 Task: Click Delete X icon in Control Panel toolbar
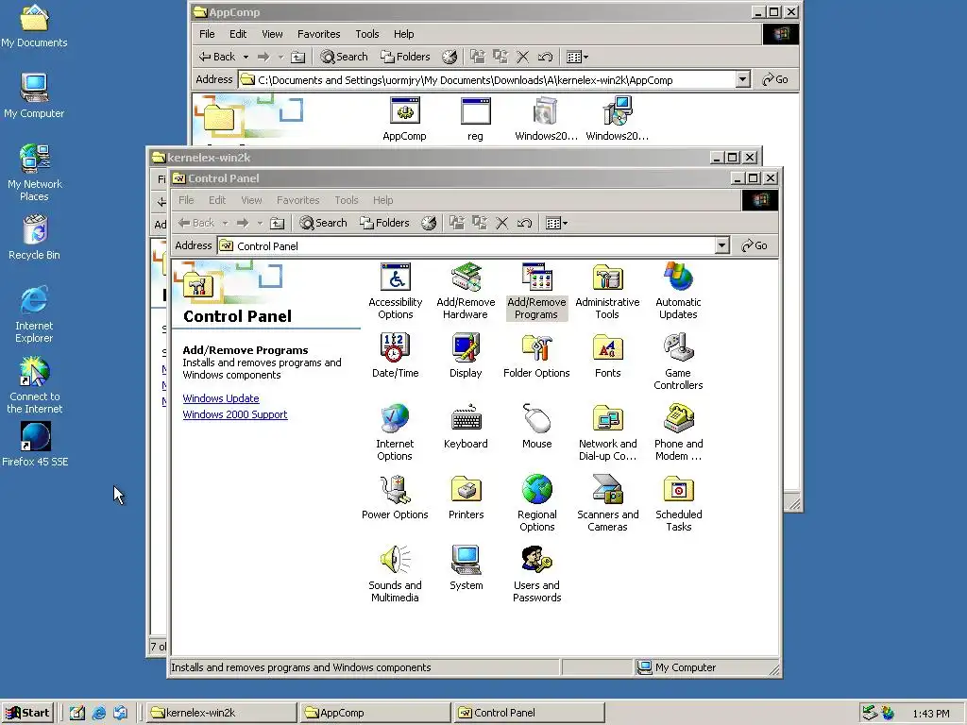[x=502, y=223]
